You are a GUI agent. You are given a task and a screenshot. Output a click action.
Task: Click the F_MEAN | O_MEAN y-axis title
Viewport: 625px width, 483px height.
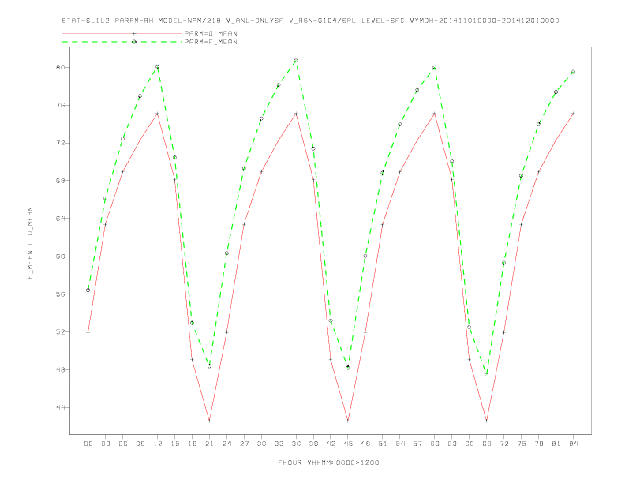[x=30, y=243]
